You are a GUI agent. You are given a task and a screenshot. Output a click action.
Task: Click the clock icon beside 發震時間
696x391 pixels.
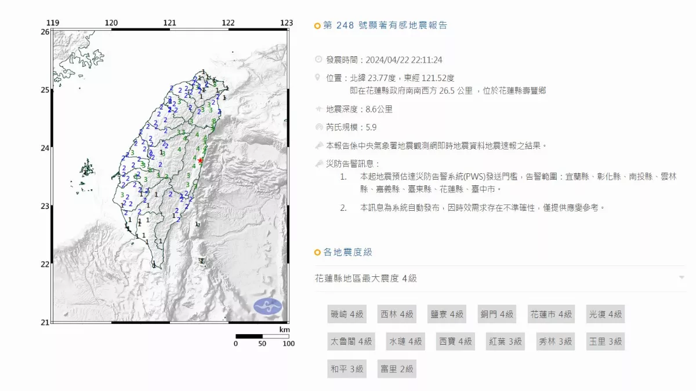pos(318,60)
